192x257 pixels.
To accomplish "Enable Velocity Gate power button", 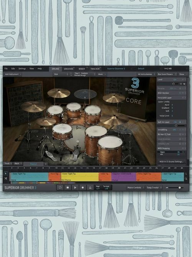I will click(180, 143).
